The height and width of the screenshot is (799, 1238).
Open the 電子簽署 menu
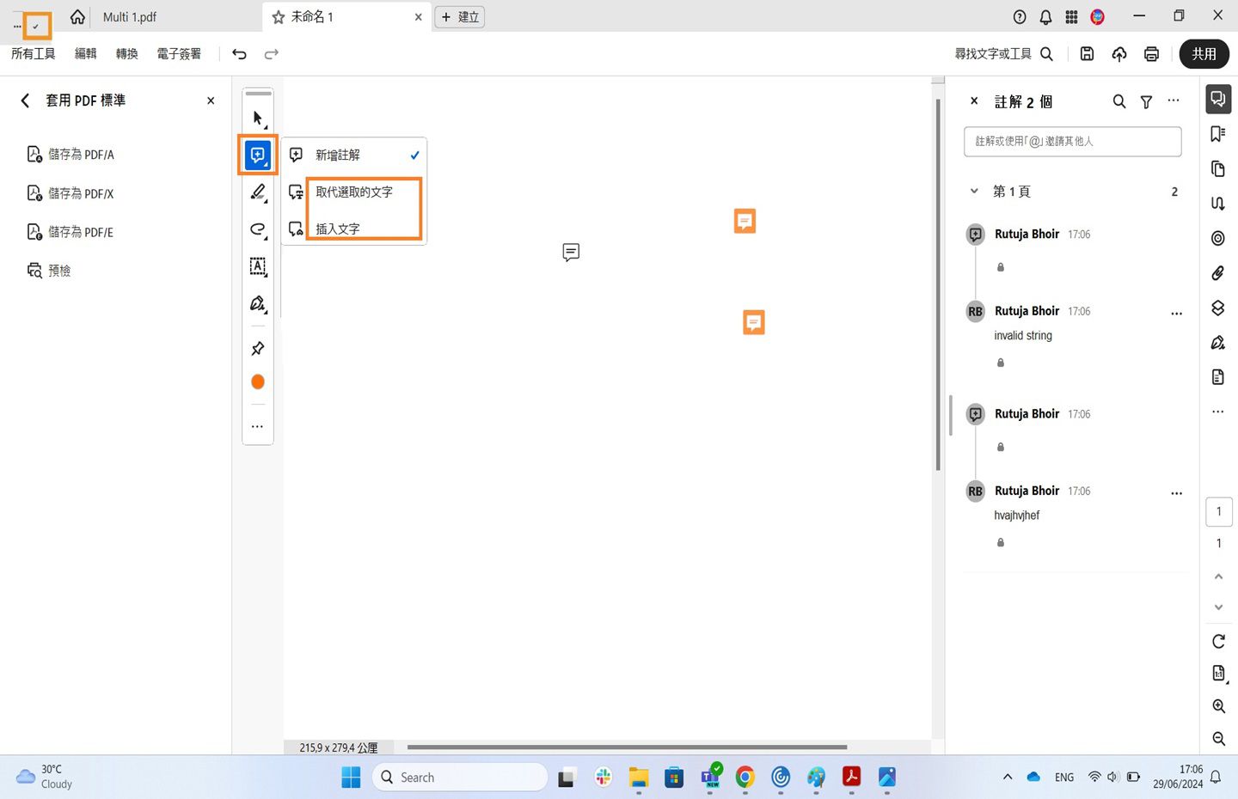click(179, 54)
